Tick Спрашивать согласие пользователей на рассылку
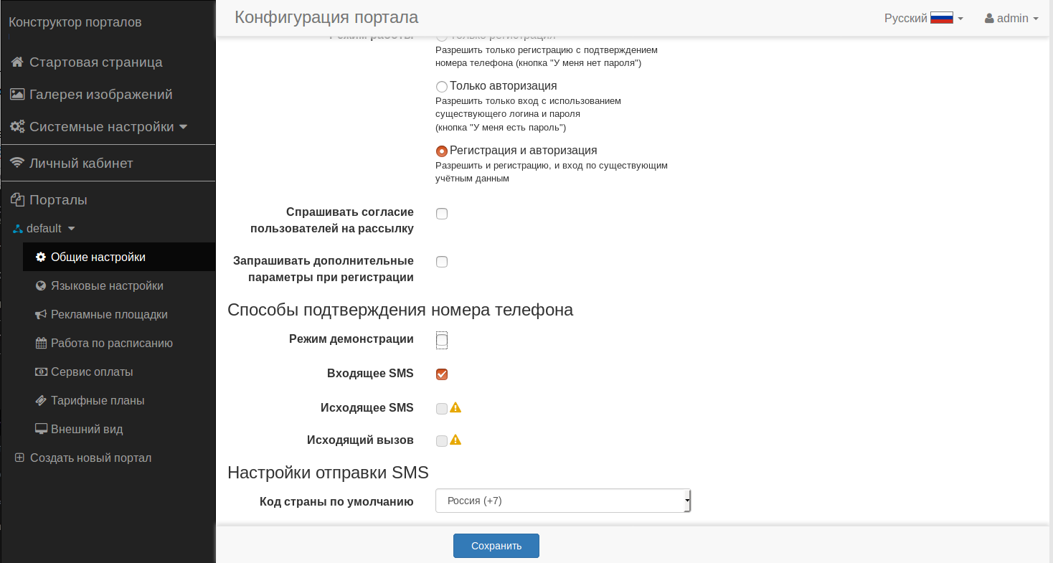 [x=442, y=214]
